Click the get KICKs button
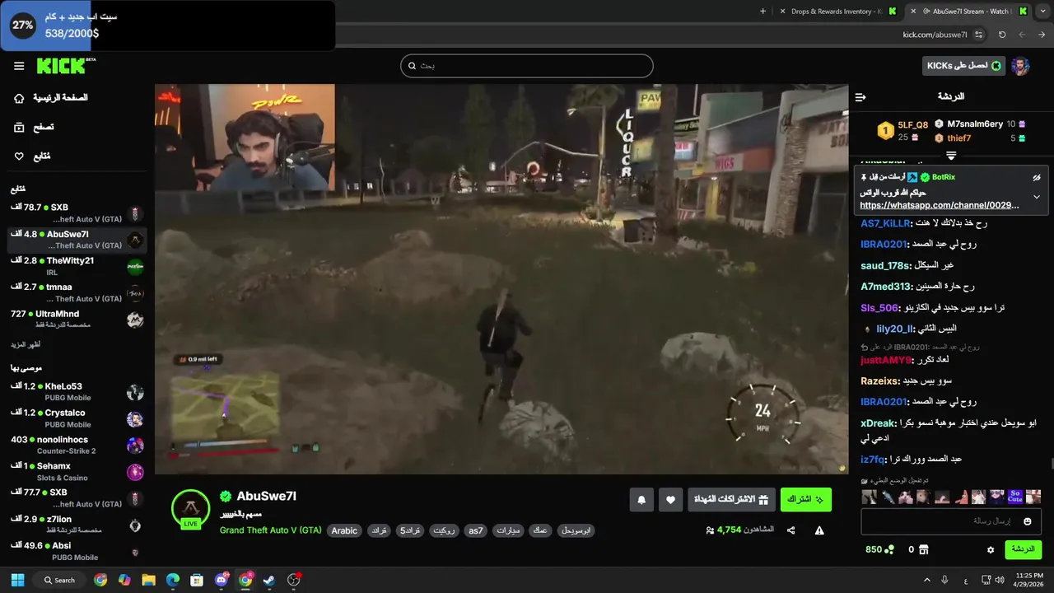 963,66
